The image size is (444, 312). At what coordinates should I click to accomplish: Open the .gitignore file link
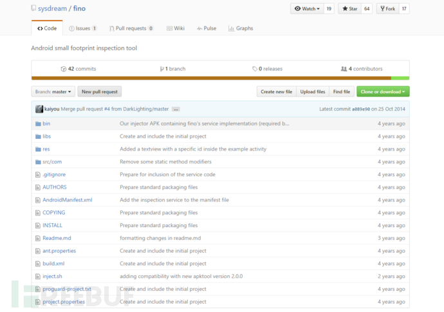click(54, 175)
